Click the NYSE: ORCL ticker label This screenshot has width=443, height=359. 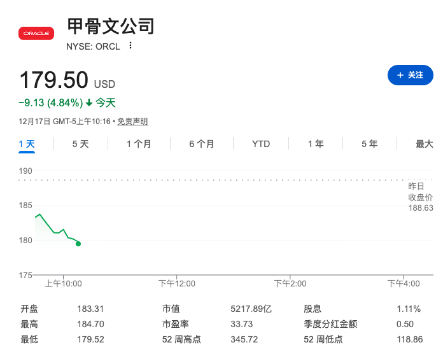(93, 46)
